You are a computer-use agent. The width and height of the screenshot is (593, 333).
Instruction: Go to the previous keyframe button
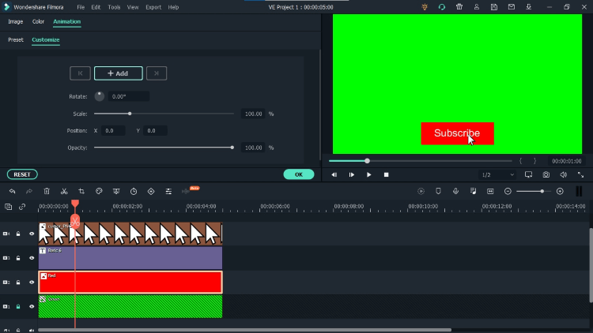click(80, 73)
